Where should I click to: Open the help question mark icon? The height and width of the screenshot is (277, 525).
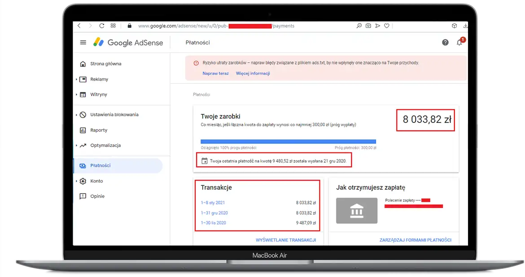[445, 43]
